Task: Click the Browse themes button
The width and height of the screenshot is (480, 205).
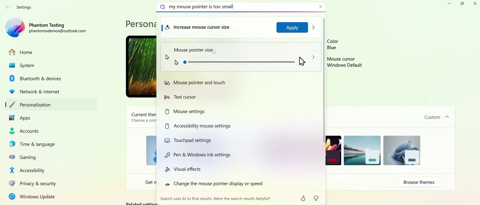Action: tap(419, 182)
